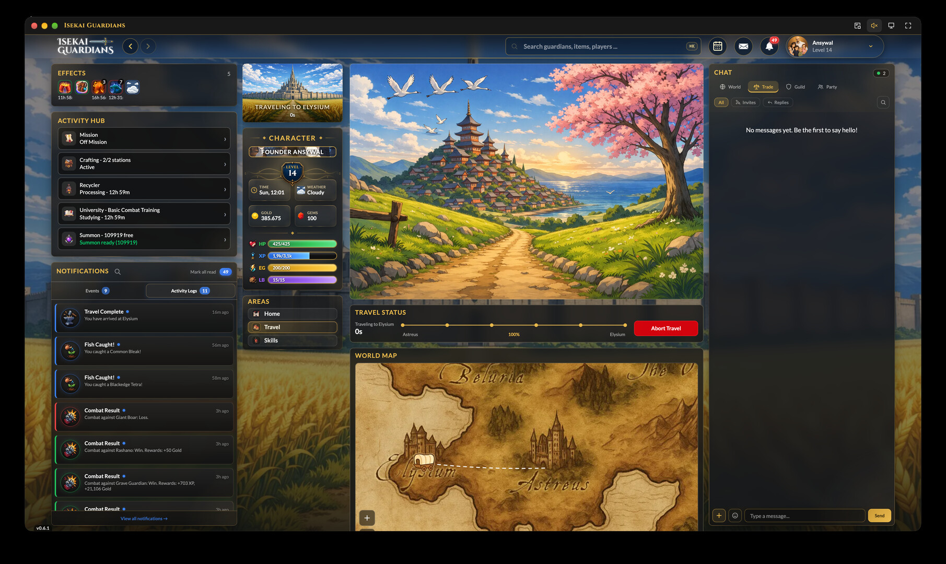The width and height of the screenshot is (946, 564).
Task: Open View all notifications link
Action: click(x=144, y=519)
